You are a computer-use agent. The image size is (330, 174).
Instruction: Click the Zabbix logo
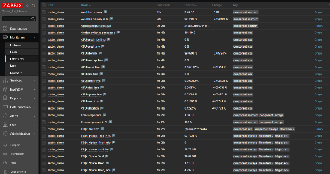click(x=12, y=5)
